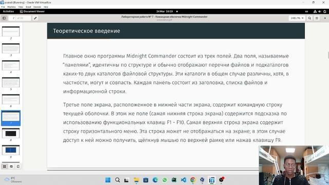This screenshot has width=329, height=185.
Task: Launch Google Chrome from taskbar
Action: [x=193, y=180]
